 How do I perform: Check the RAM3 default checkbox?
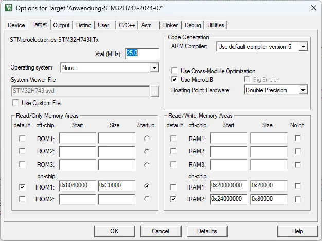point(173,164)
